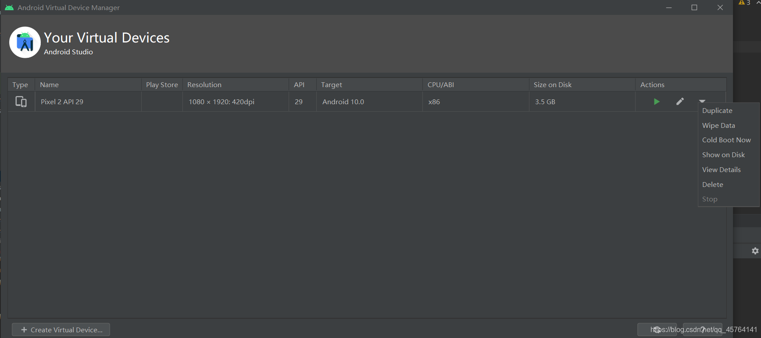Sort by Type column header
The height and width of the screenshot is (338, 761).
pos(21,85)
